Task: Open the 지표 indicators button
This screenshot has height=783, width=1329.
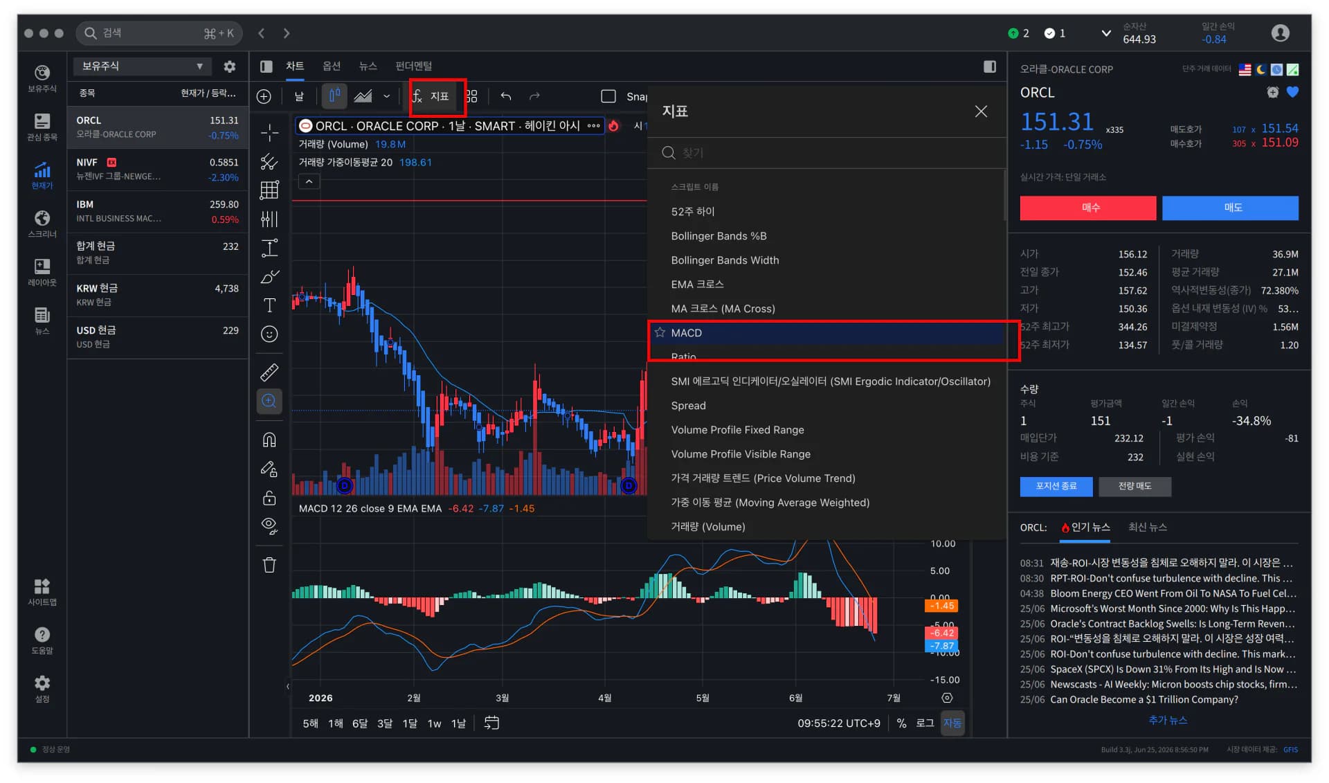Action: [x=433, y=96]
